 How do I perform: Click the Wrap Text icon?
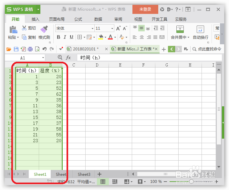click(200, 29)
